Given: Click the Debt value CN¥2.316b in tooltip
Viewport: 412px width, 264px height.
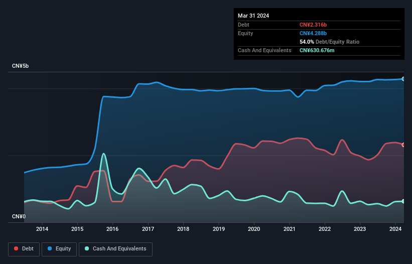Looking at the screenshot, I should pyautogui.click(x=313, y=25).
